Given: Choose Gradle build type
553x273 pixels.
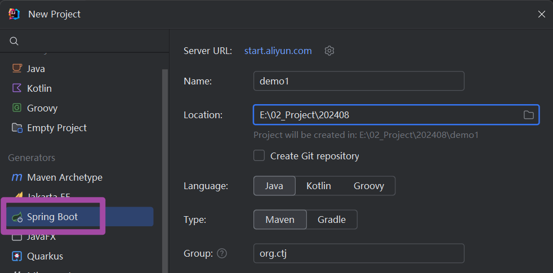Looking at the screenshot, I should 332,220.
